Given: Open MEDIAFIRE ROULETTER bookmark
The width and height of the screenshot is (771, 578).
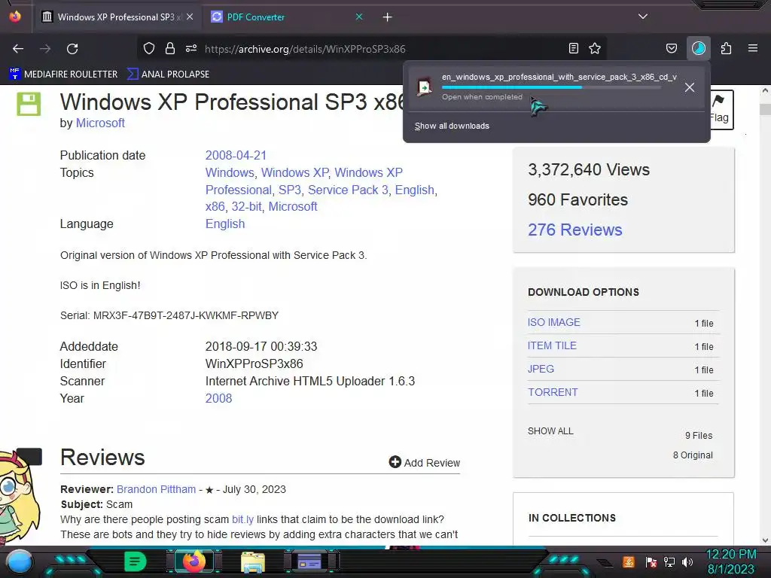Looking at the screenshot, I should pos(63,75).
